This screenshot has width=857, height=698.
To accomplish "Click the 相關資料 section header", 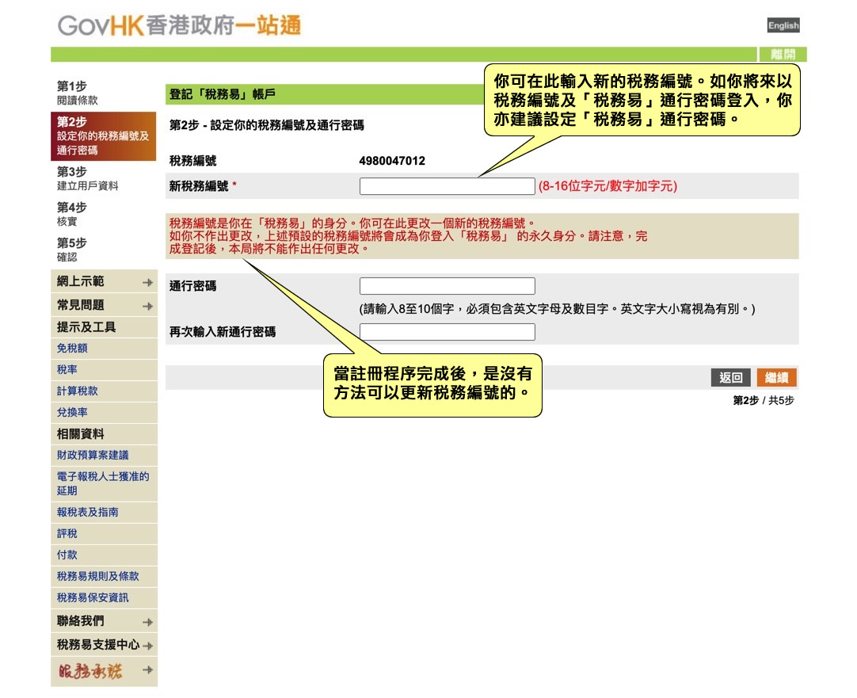I will (x=104, y=434).
